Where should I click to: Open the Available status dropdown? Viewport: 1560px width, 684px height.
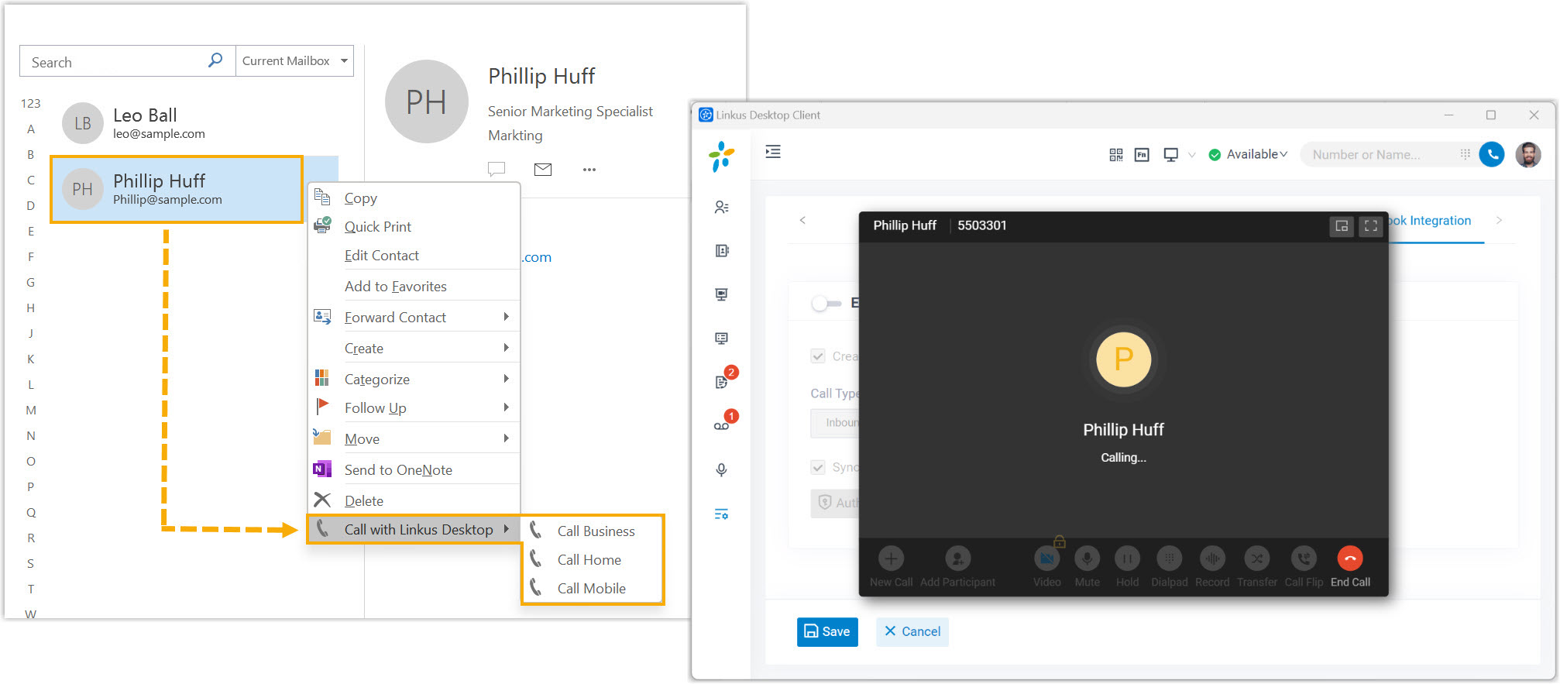click(x=1249, y=154)
